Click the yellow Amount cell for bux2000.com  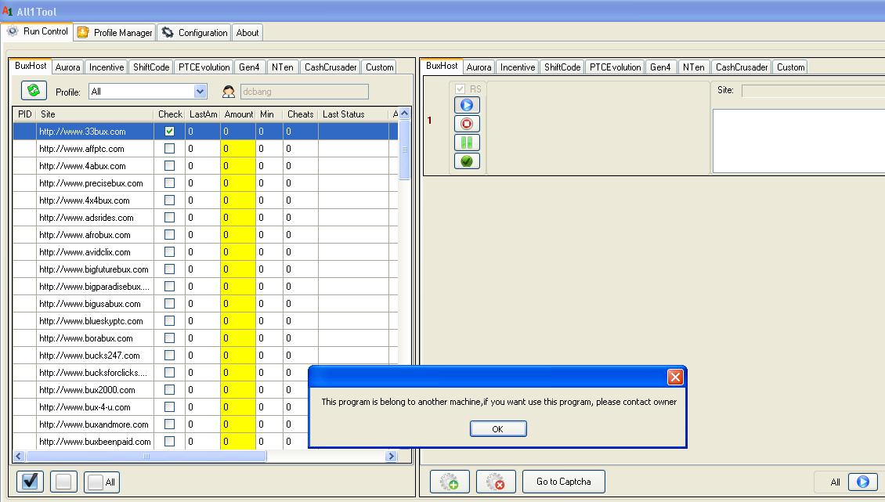237,390
